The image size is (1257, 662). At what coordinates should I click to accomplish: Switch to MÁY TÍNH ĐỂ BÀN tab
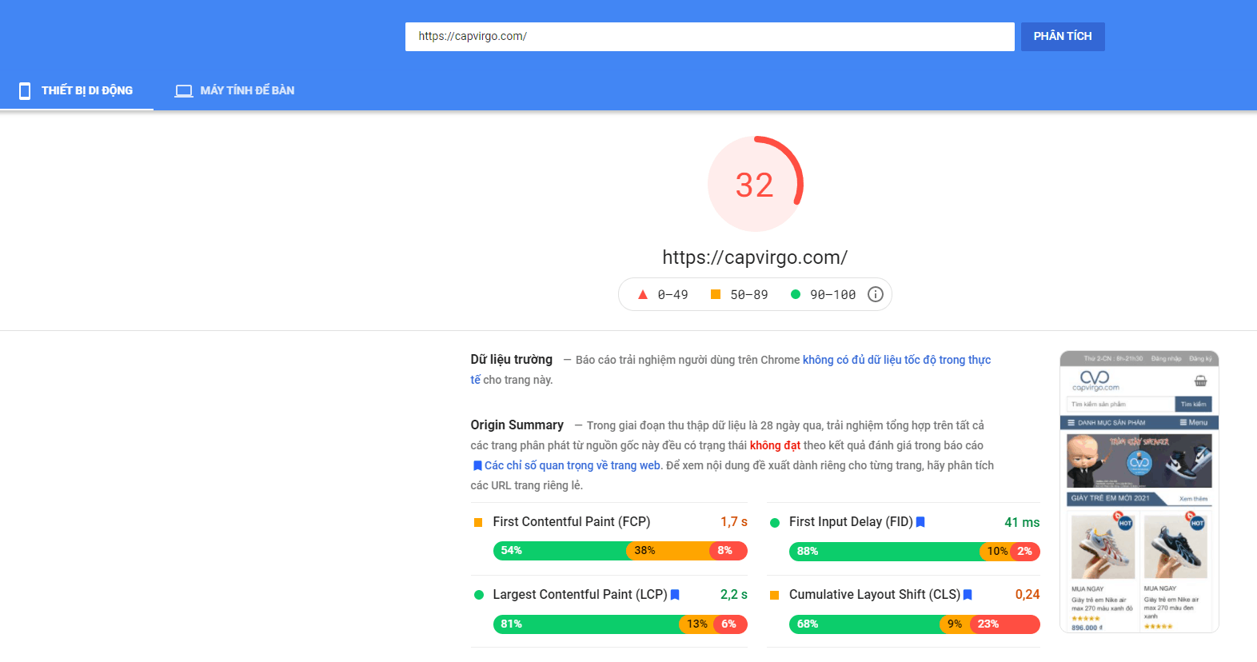246,91
